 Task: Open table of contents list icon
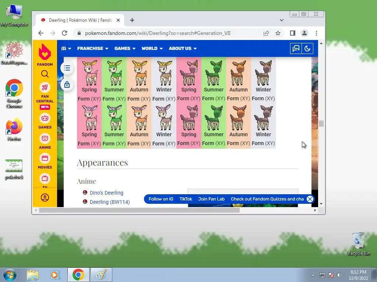67,68
